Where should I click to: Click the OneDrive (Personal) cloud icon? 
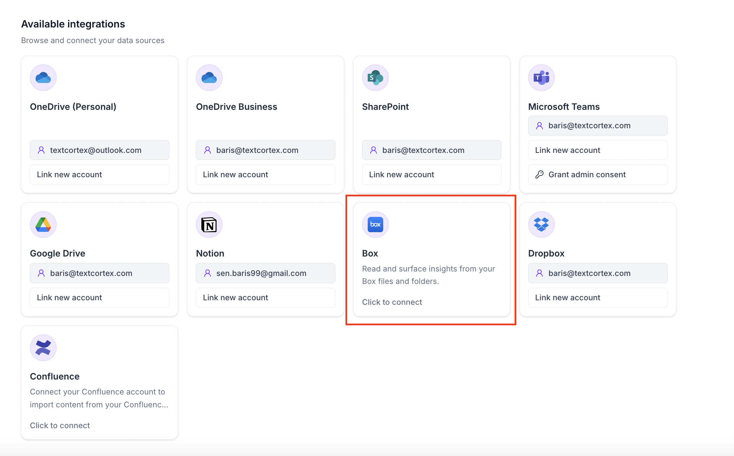point(43,78)
